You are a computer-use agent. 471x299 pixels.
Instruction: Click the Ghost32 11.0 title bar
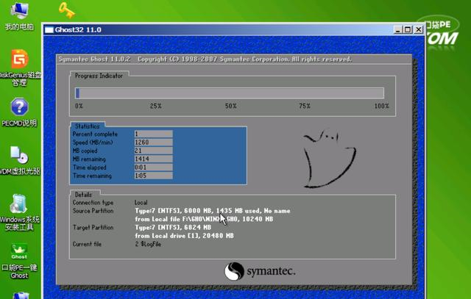[x=221, y=29]
